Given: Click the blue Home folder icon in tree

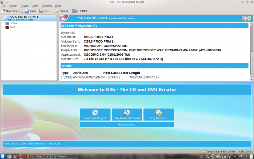Looking at the screenshot, I should click(x=7, y=23).
